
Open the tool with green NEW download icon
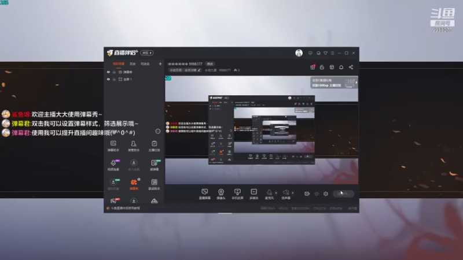click(x=113, y=184)
